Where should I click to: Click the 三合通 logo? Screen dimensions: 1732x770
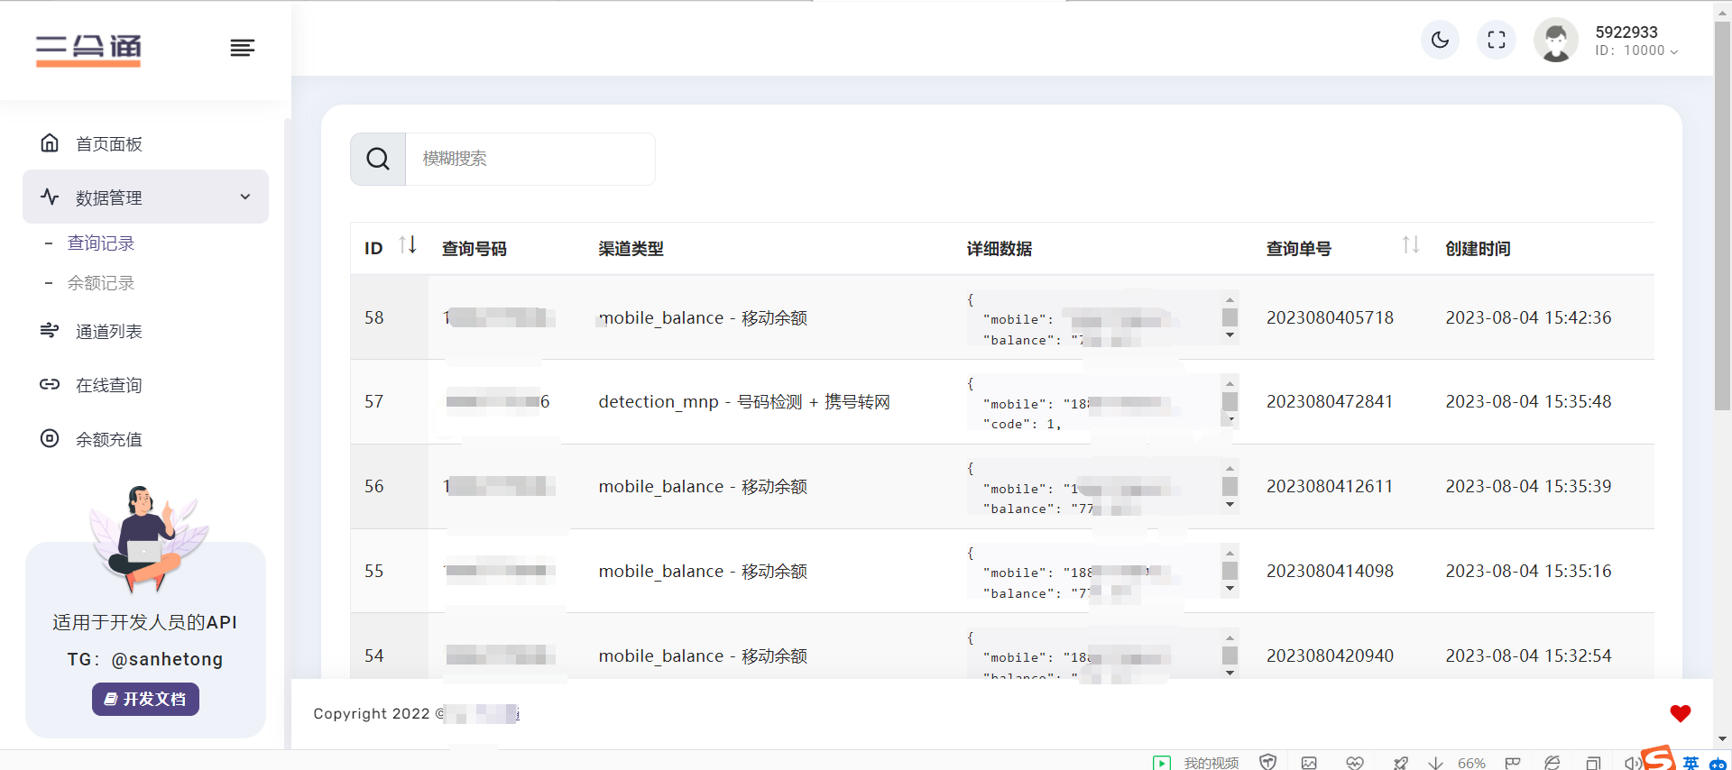(88, 49)
